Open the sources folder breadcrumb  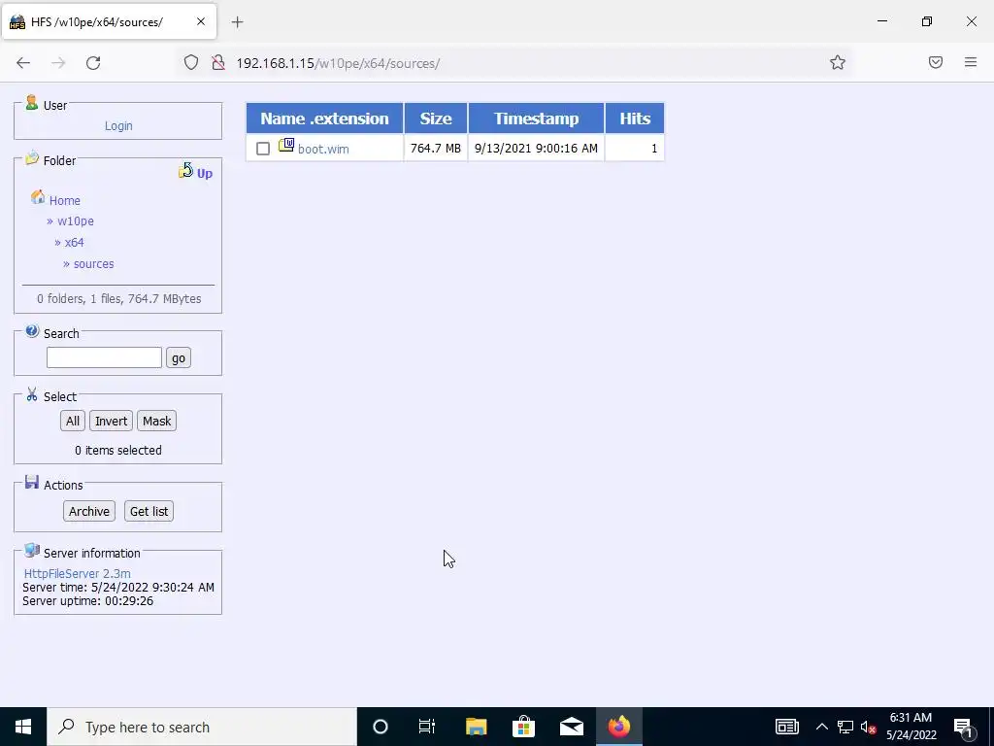(94, 264)
